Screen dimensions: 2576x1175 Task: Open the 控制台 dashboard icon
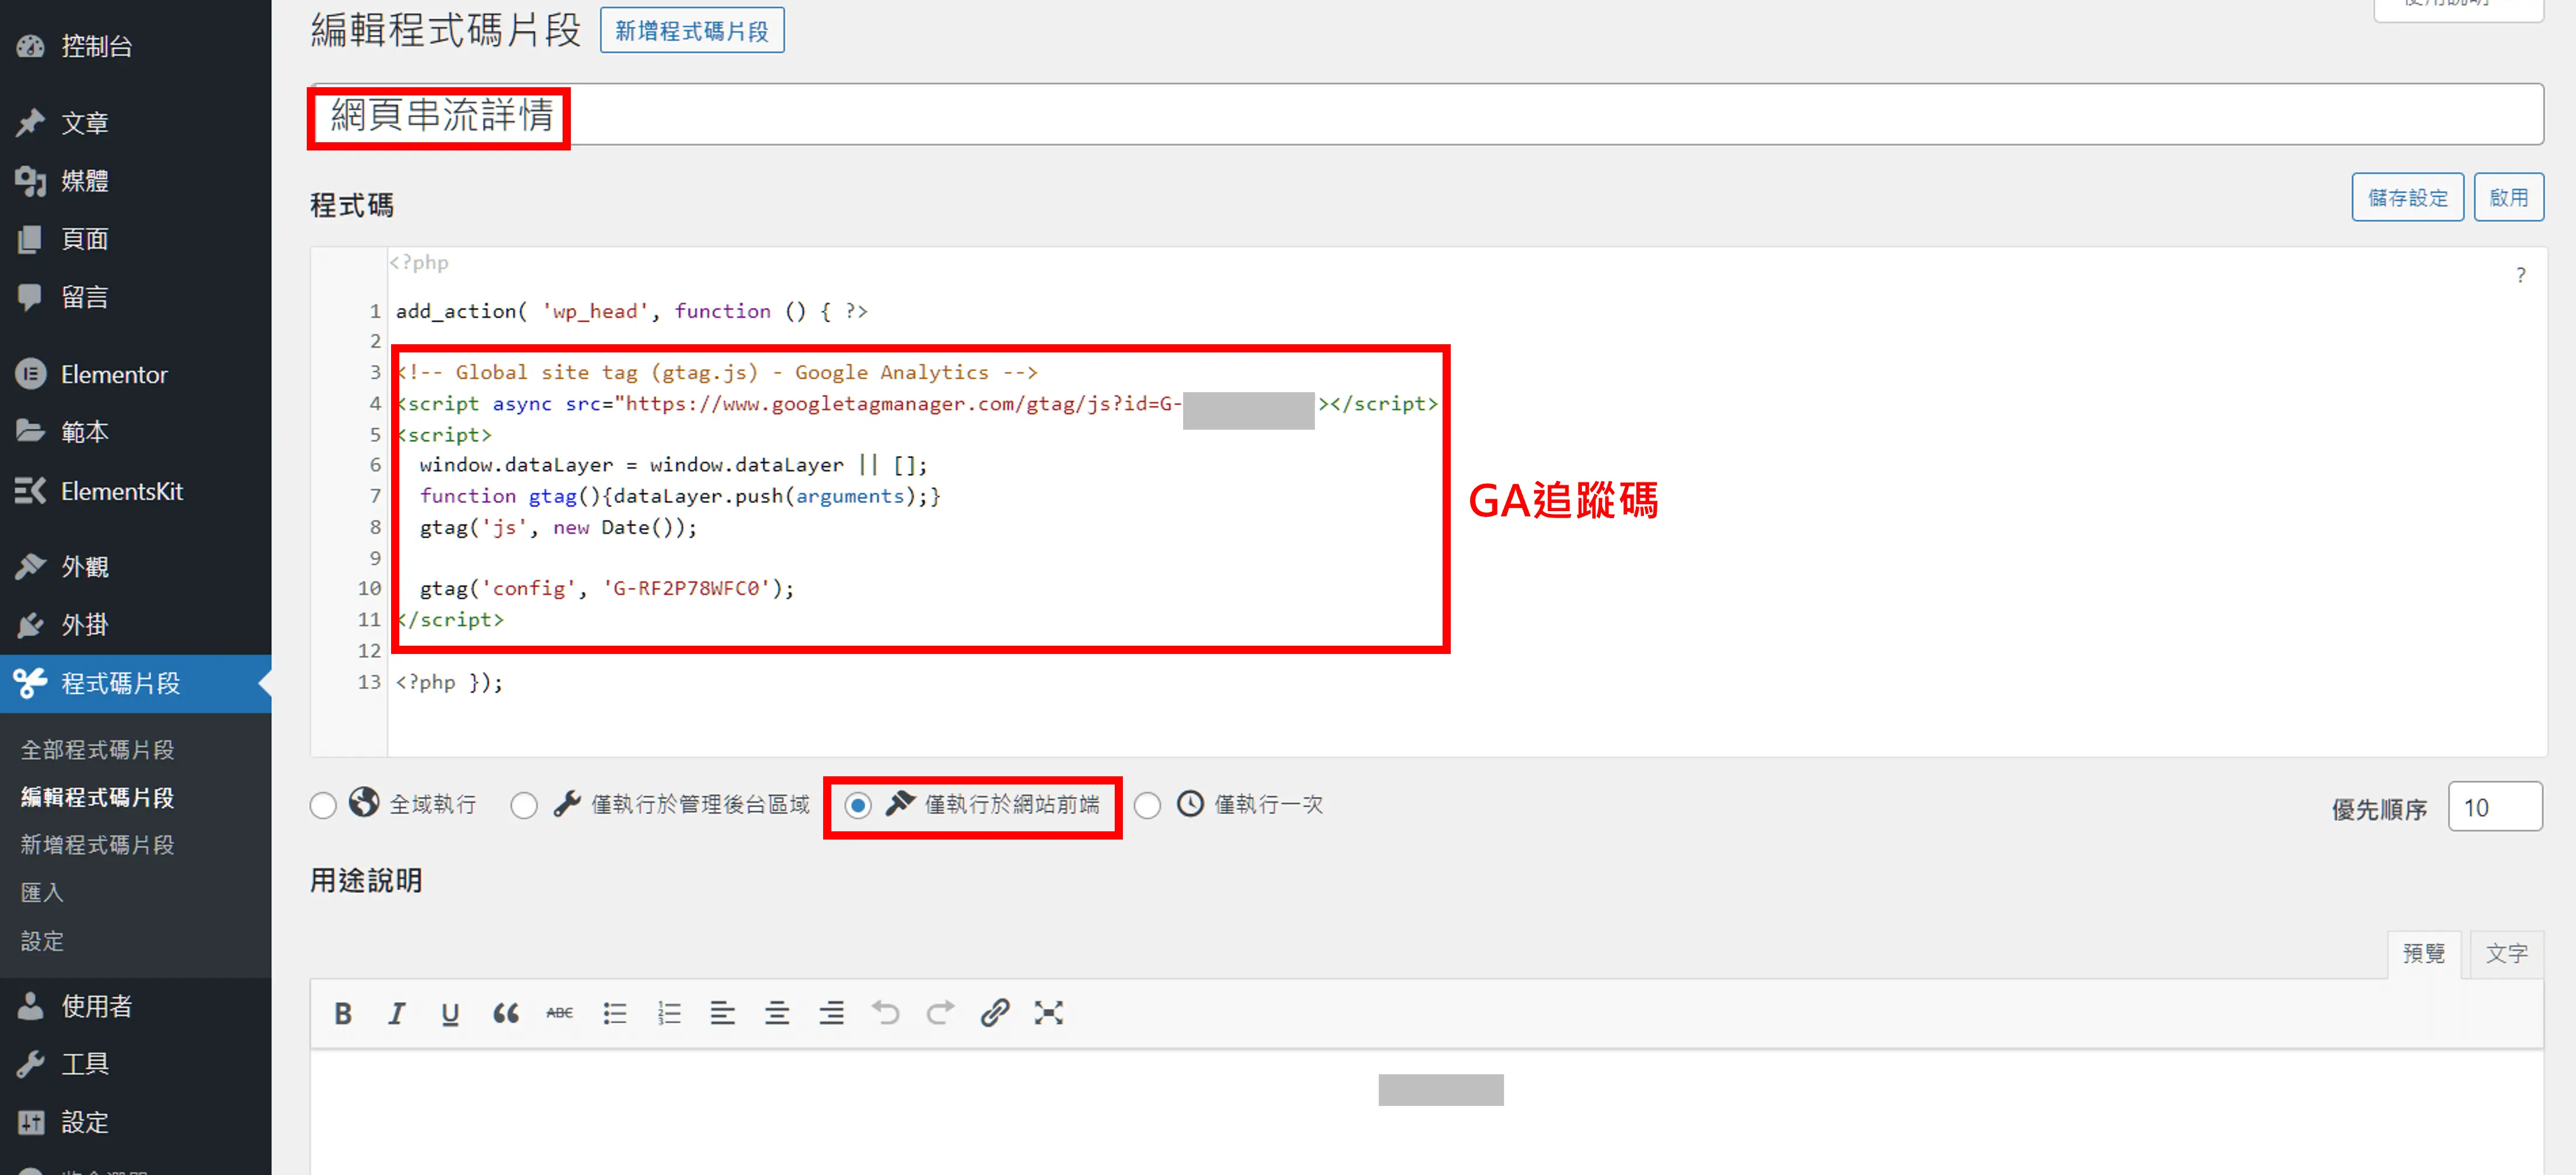point(31,46)
